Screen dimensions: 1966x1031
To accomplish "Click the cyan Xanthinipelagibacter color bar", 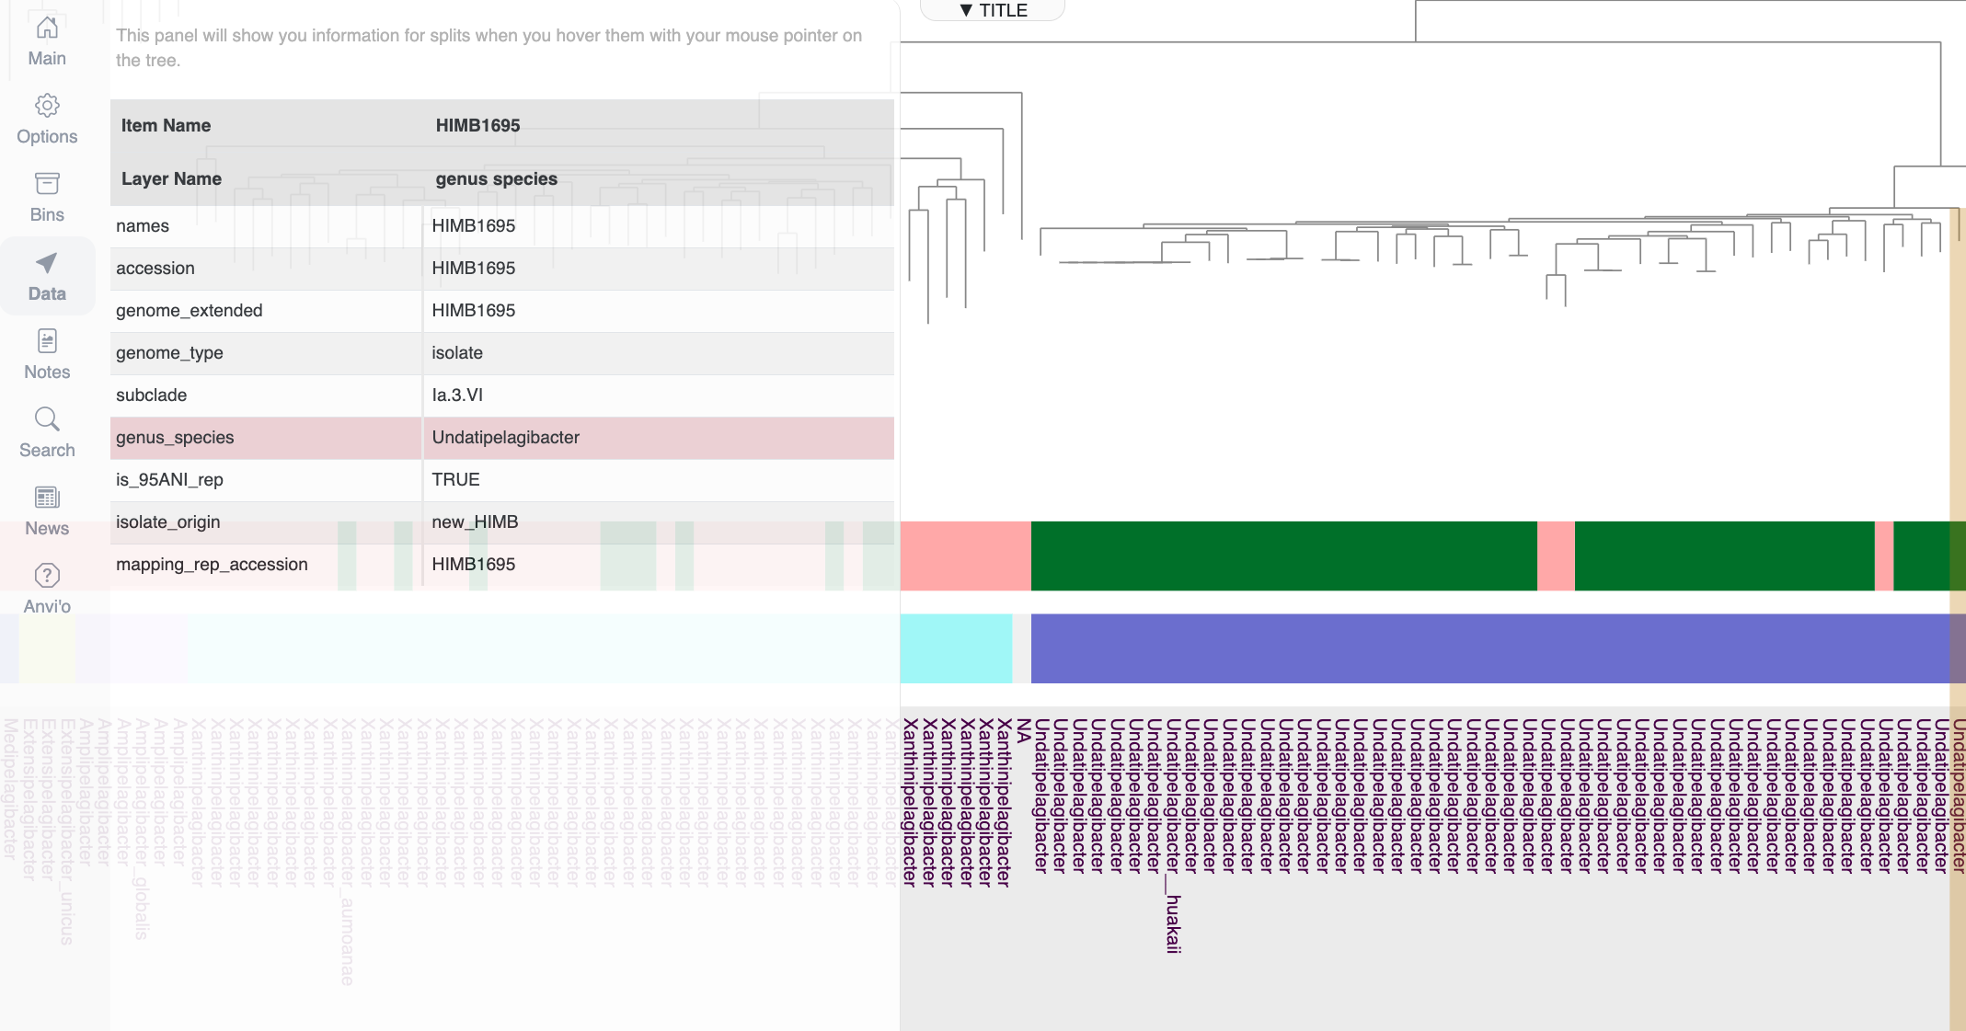I will pos(956,648).
